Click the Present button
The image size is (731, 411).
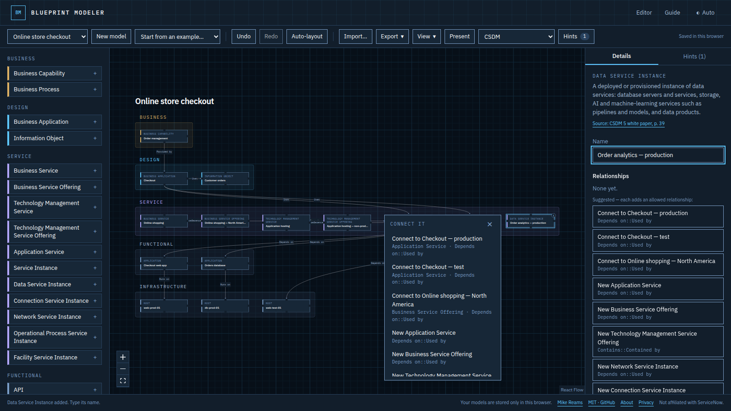pos(459,37)
